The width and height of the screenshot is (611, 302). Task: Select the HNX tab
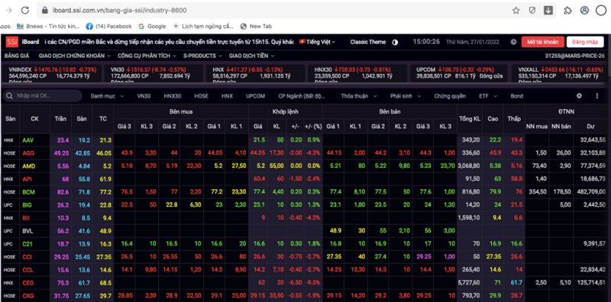click(227, 96)
